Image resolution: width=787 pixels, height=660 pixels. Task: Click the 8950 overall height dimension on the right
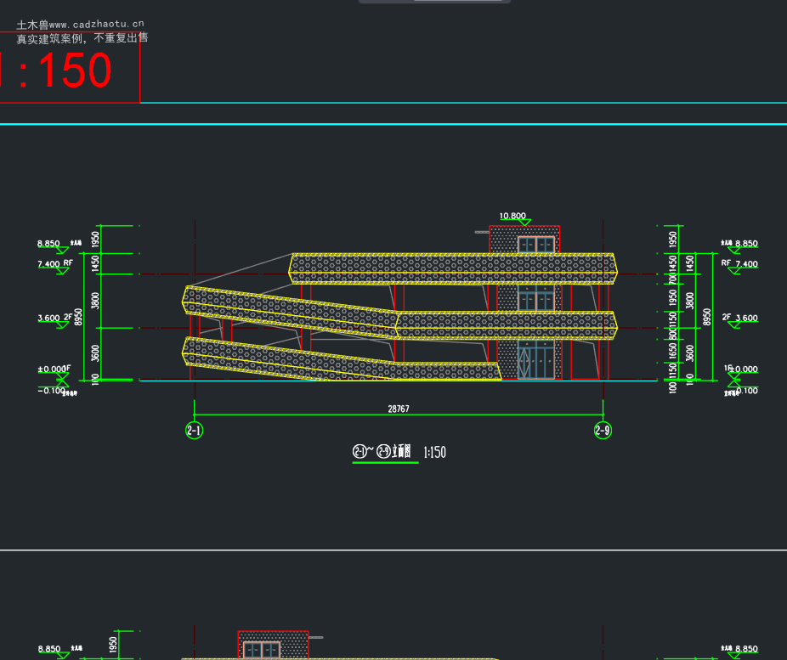707,317
